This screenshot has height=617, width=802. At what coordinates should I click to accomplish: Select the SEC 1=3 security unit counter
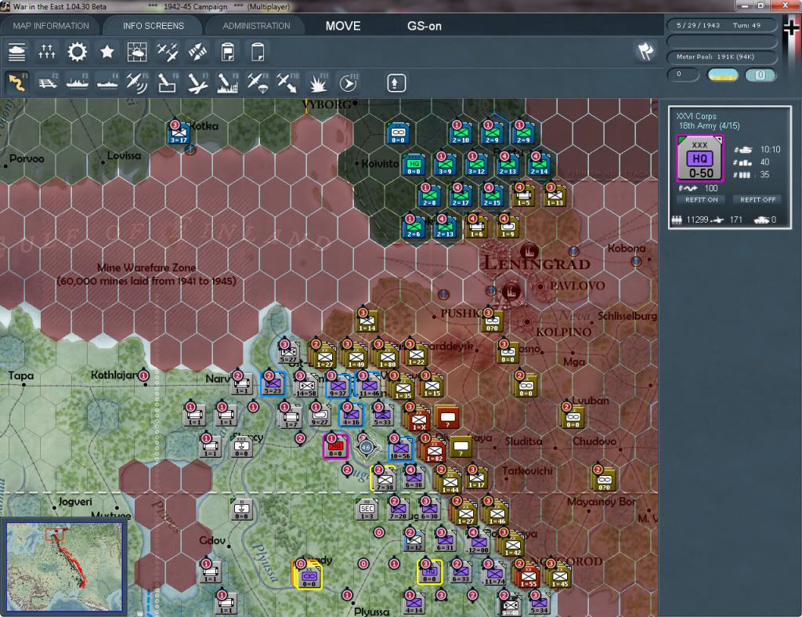pyautogui.click(x=367, y=510)
